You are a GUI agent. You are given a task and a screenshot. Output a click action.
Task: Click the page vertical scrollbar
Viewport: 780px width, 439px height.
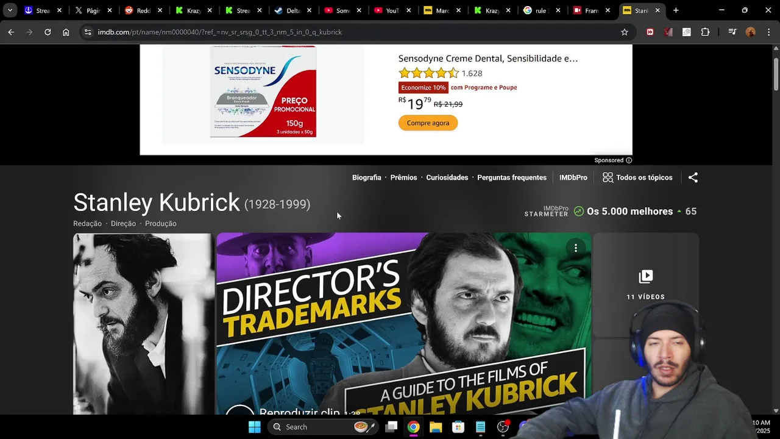pos(776,229)
